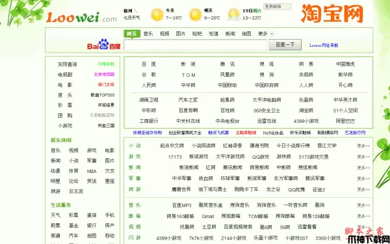
Task: Expand 更多>> for the 邮箱 row
Action: tap(363, 216)
